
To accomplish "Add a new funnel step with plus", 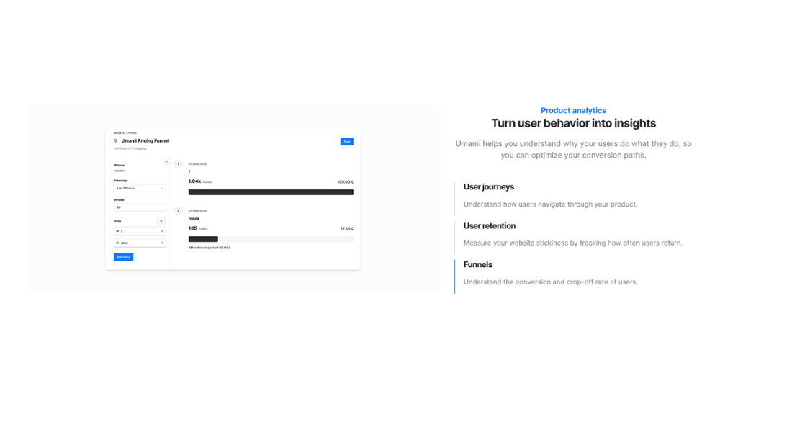I will tap(161, 221).
